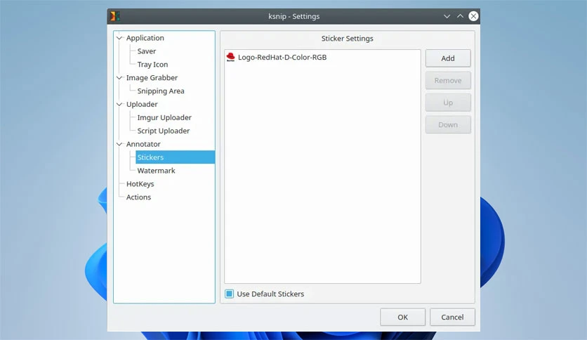Discard changes with Cancel button
587x340 pixels.
[x=452, y=317]
